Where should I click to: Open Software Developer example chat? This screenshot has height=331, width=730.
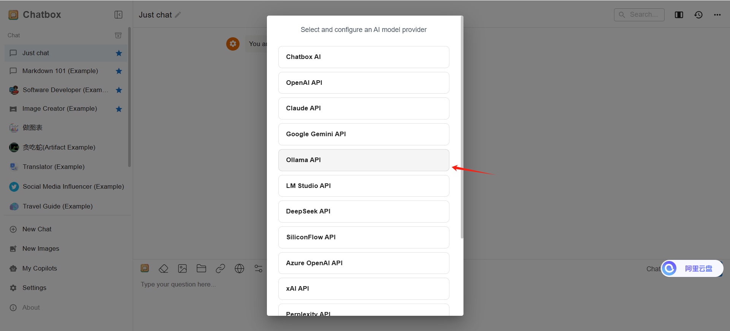66,90
